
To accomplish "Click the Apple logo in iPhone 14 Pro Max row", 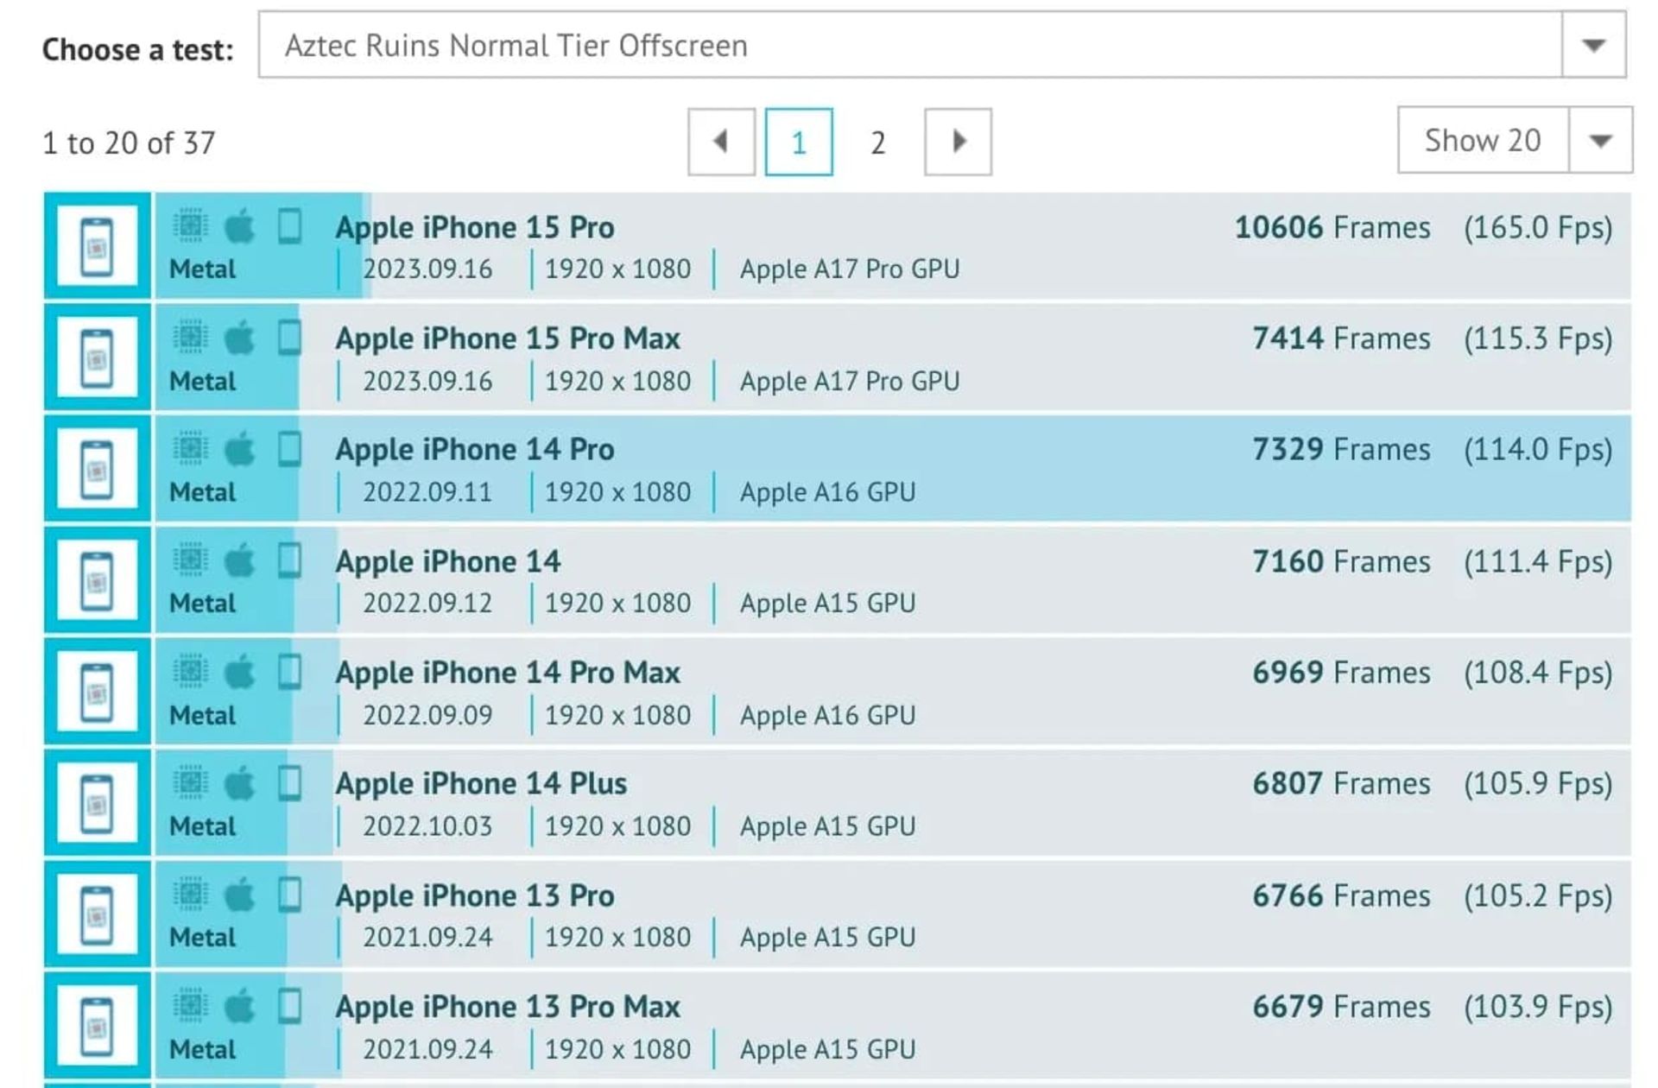I will click(240, 672).
